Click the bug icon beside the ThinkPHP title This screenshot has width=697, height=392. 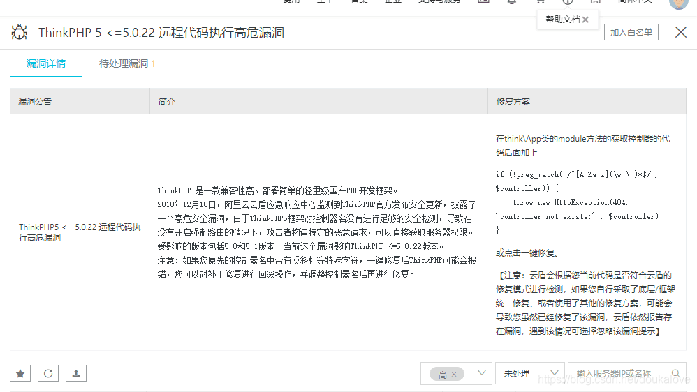[x=19, y=32]
